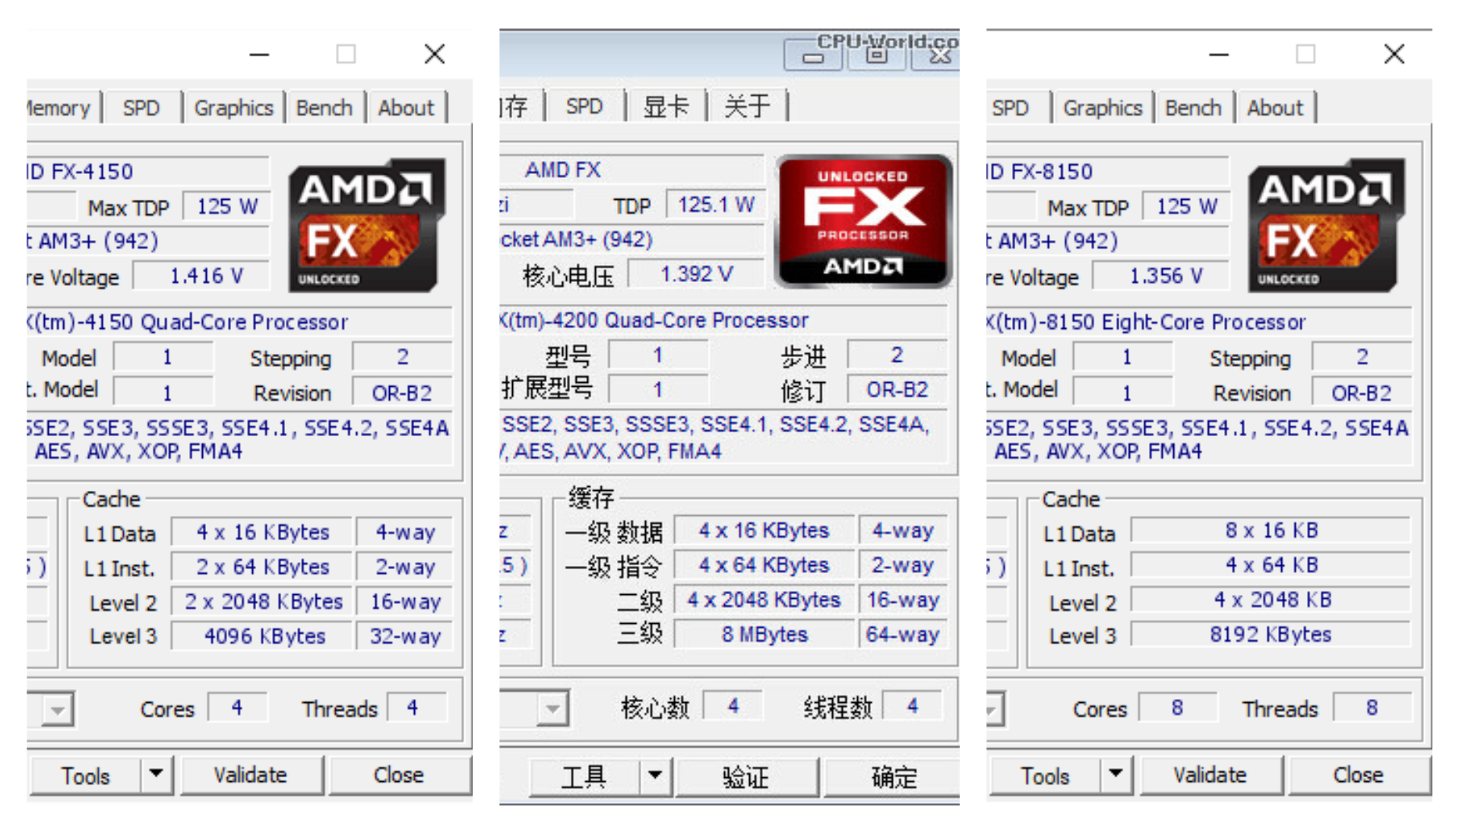Viewport: 1459px width, 832px height.
Task: Minimize the FX-8150 CPU-Z window
Action: (1219, 54)
